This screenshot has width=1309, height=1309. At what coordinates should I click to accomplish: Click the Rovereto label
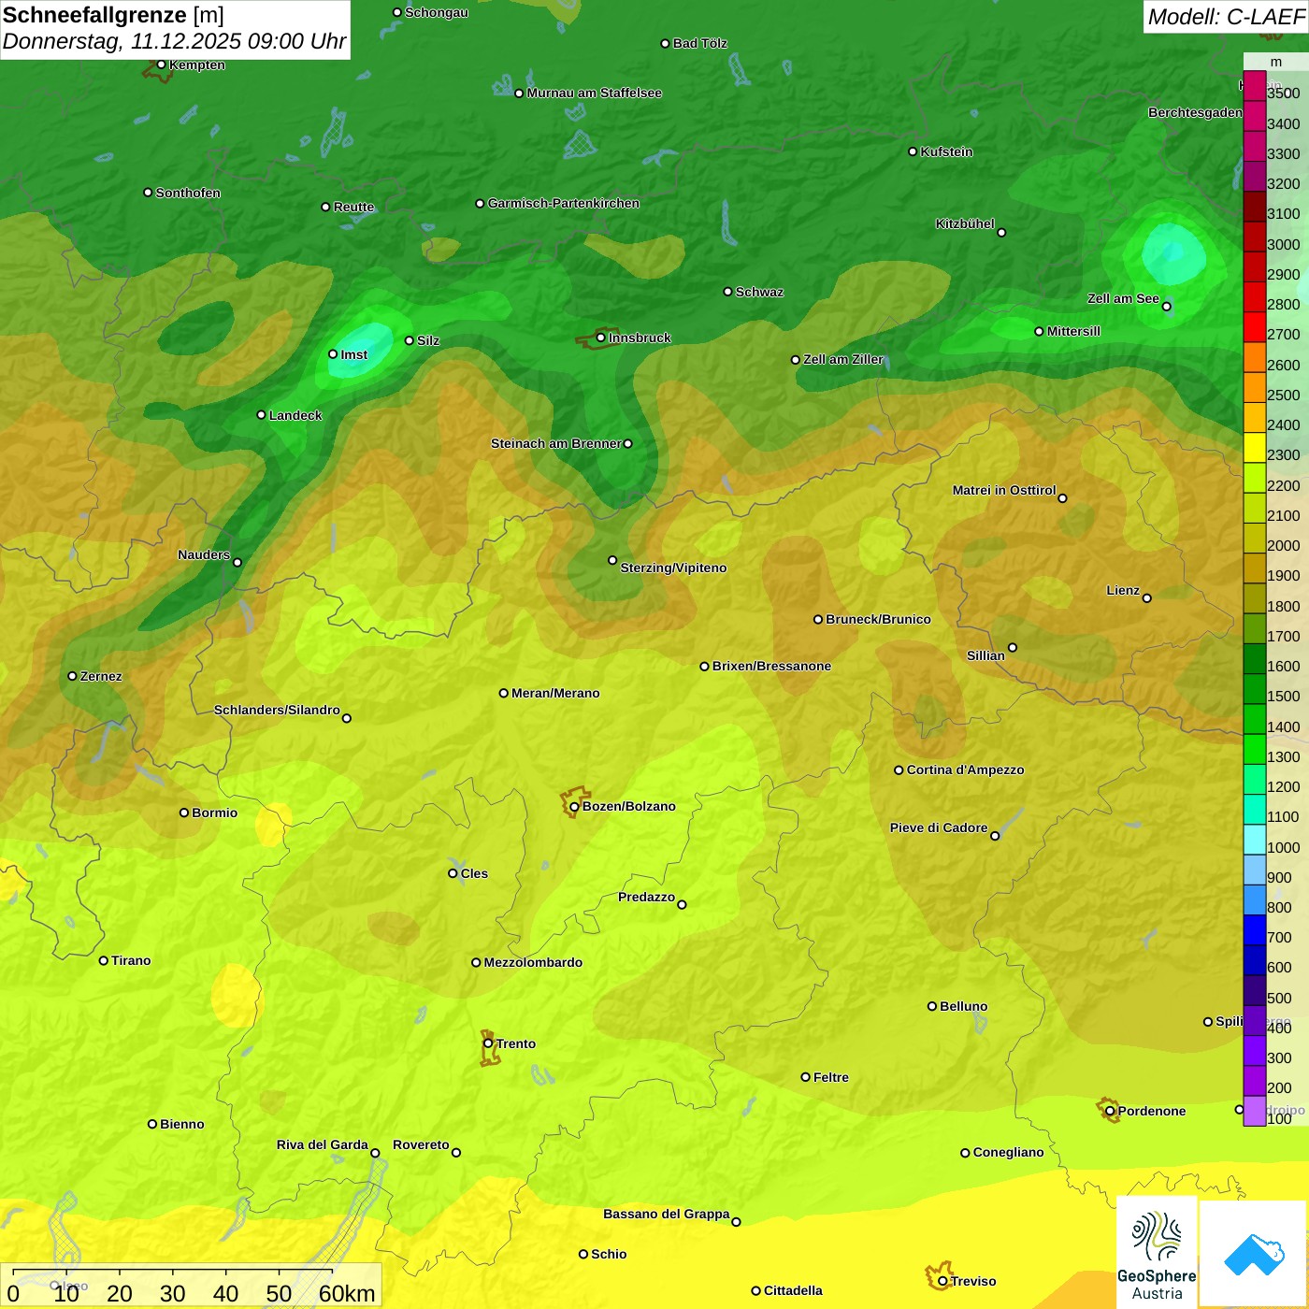[x=421, y=1144]
